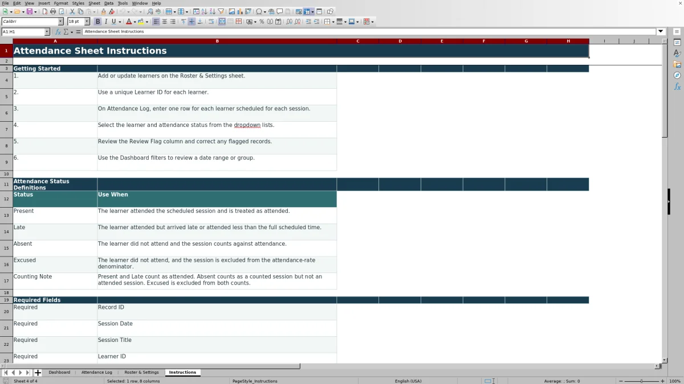The width and height of the screenshot is (684, 384).
Task: Toggle Align Right
Action: click(x=172, y=22)
